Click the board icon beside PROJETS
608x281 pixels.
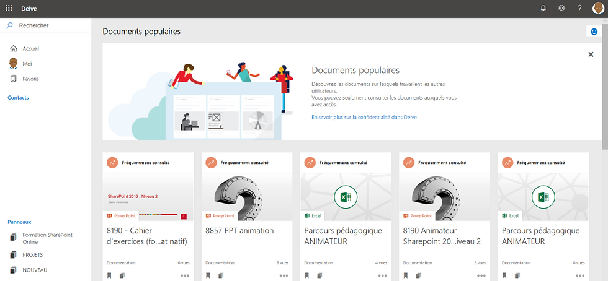click(13, 255)
